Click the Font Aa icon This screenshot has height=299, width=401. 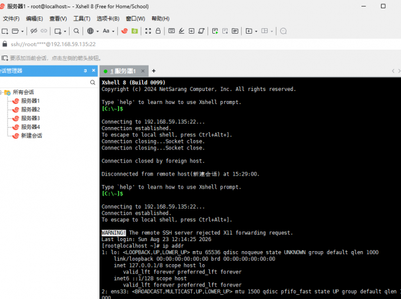(x=106, y=31)
